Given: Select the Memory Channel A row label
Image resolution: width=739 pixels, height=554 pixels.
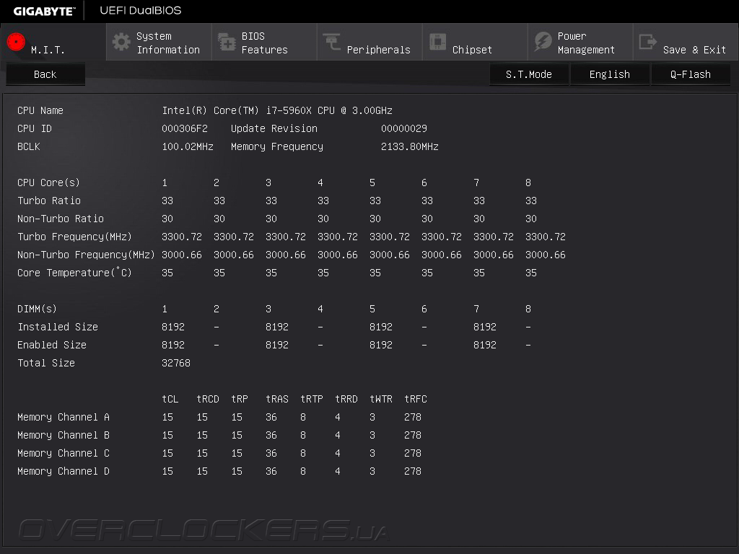Looking at the screenshot, I should [64, 418].
